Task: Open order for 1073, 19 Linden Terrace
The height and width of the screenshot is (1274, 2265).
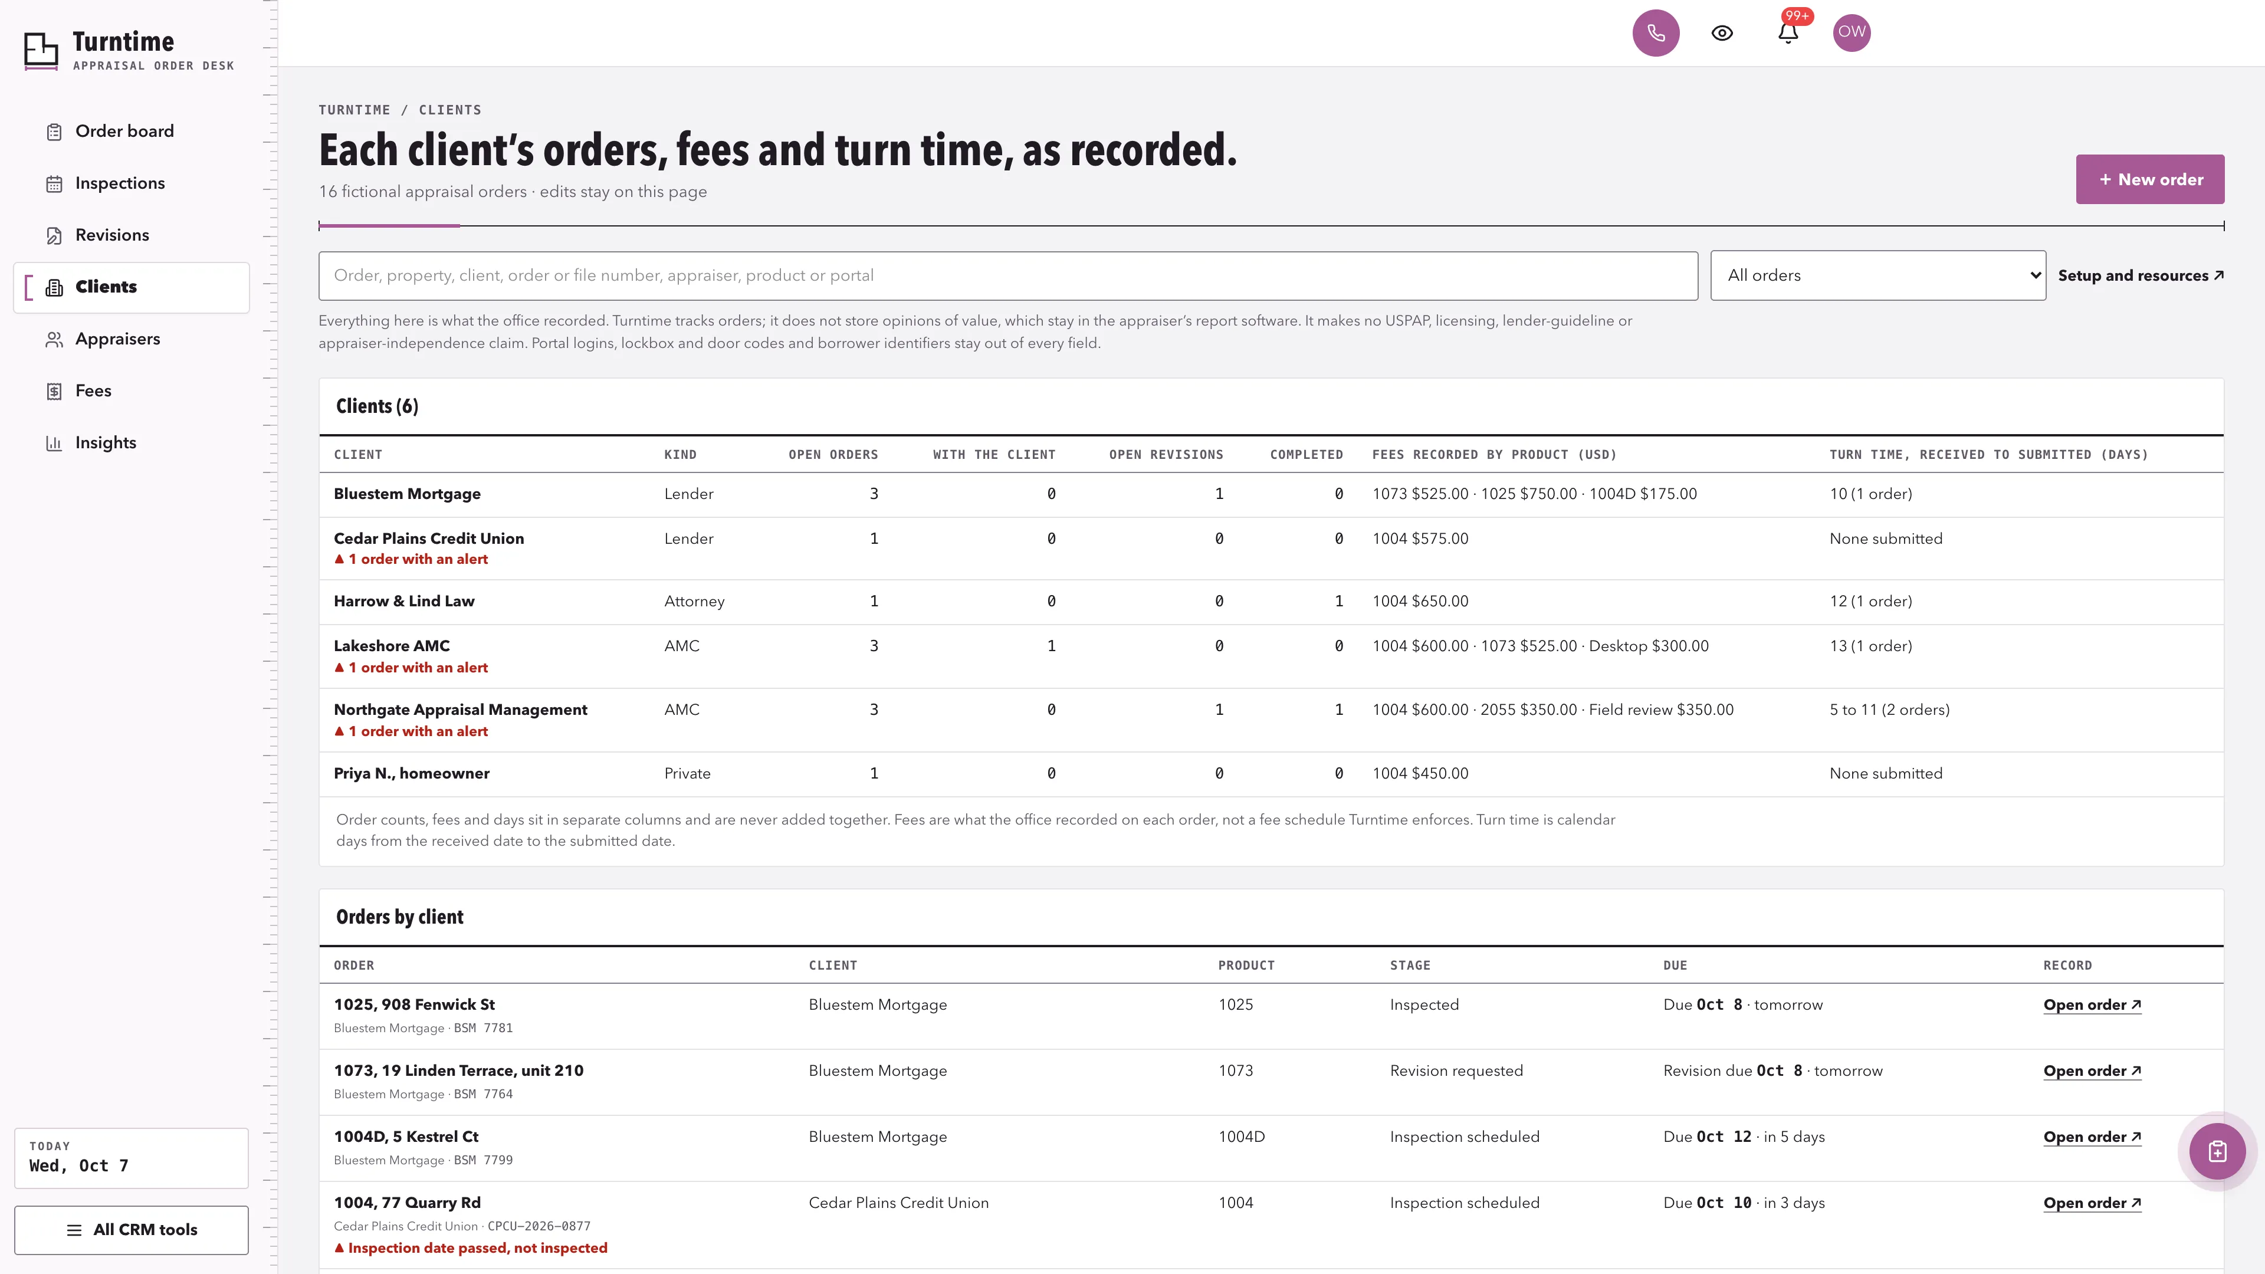Action: 2092,1070
